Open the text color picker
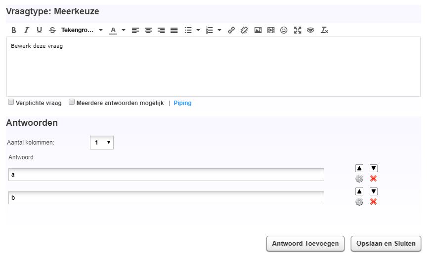The width and height of the screenshot is (431, 259). click(x=113, y=30)
